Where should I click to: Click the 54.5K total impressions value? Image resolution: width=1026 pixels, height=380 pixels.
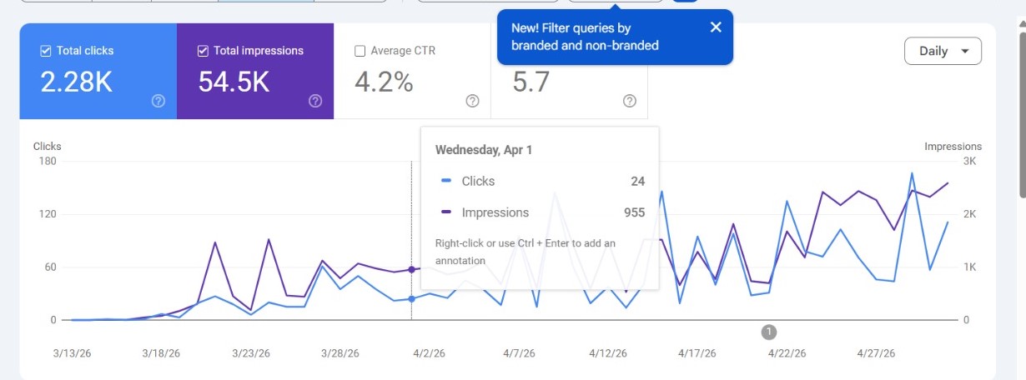[234, 82]
